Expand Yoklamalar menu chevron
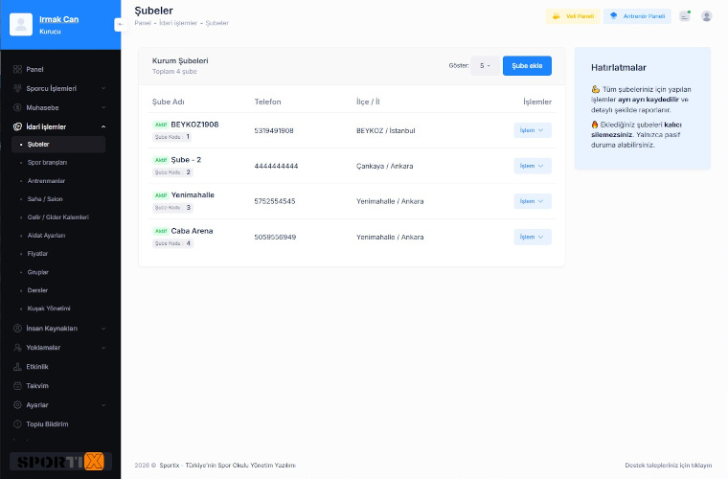Screen dimensions: 728x479 pyautogui.click(x=103, y=347)
